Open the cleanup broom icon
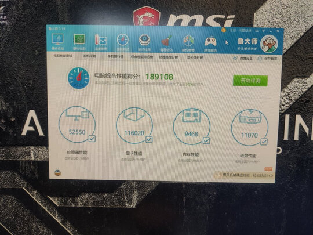Screen dimensions: 313x235 [166, 41]
